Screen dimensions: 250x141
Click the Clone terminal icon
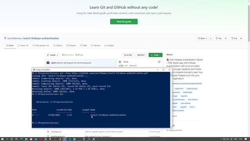click(120, 62)
